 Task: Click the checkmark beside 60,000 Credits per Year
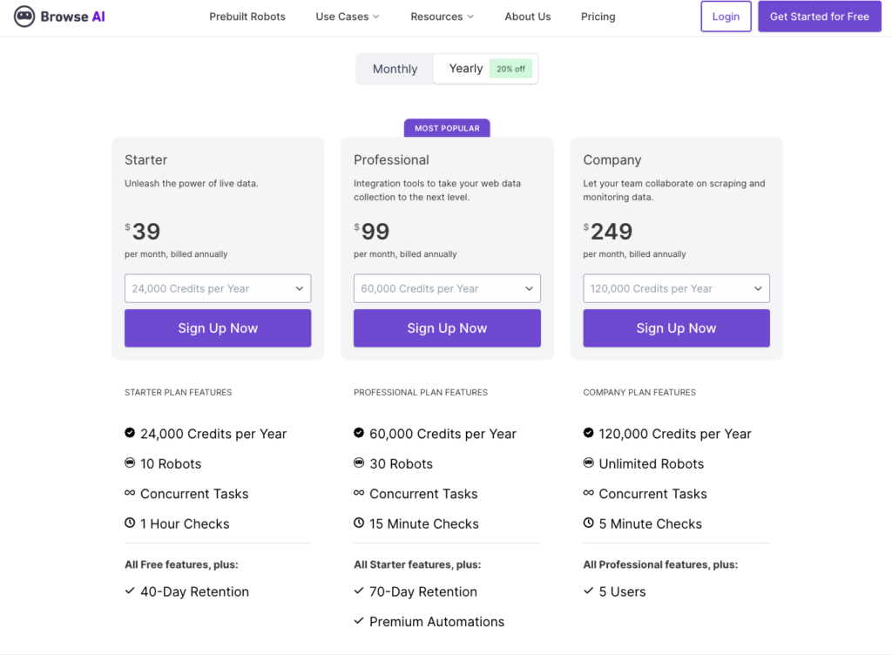359,433
